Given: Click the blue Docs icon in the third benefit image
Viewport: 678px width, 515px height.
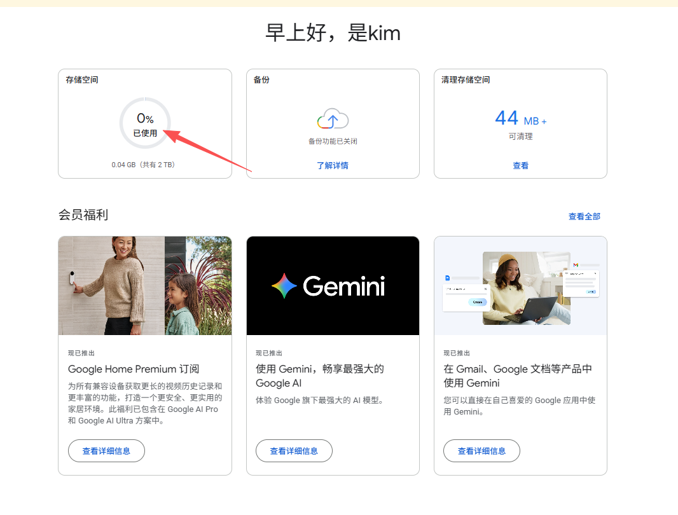Looking at the screenshot, I should [447, 278].
